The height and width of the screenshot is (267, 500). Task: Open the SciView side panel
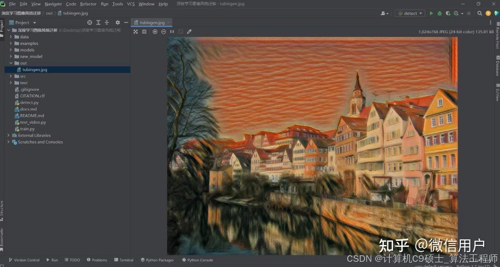pyautogui.click(x=498, y=92)
